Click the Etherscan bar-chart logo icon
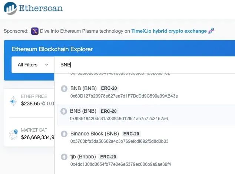This screenshot has height=174, width=235. point(10,8)
